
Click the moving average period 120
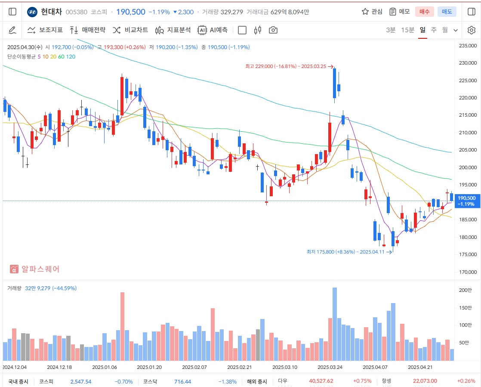71,57
